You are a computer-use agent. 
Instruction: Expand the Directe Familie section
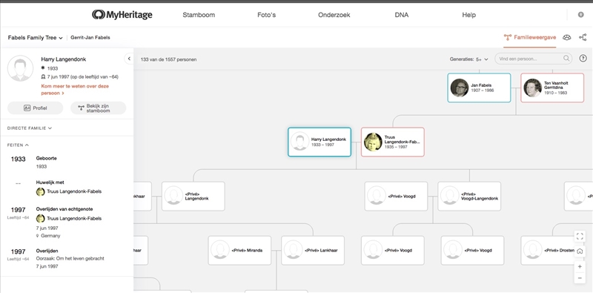coord(30,128)
